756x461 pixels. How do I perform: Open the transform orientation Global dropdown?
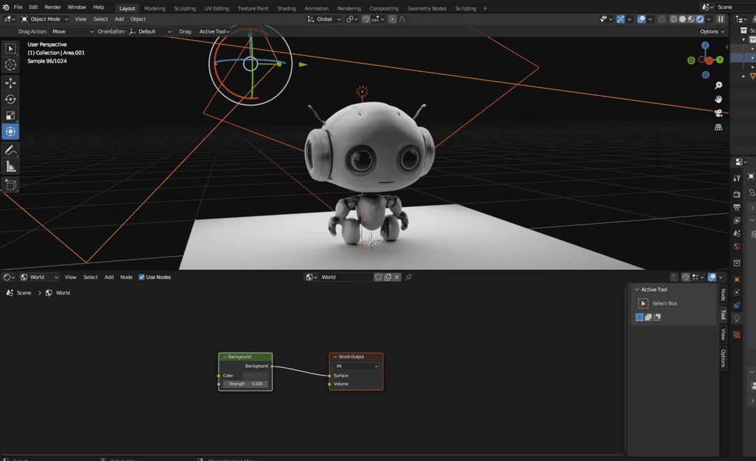[323, 19]
